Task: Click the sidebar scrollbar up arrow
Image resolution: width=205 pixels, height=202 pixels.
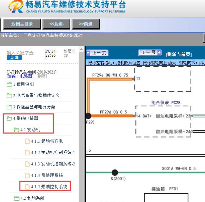Action: (x=81, y=49)
